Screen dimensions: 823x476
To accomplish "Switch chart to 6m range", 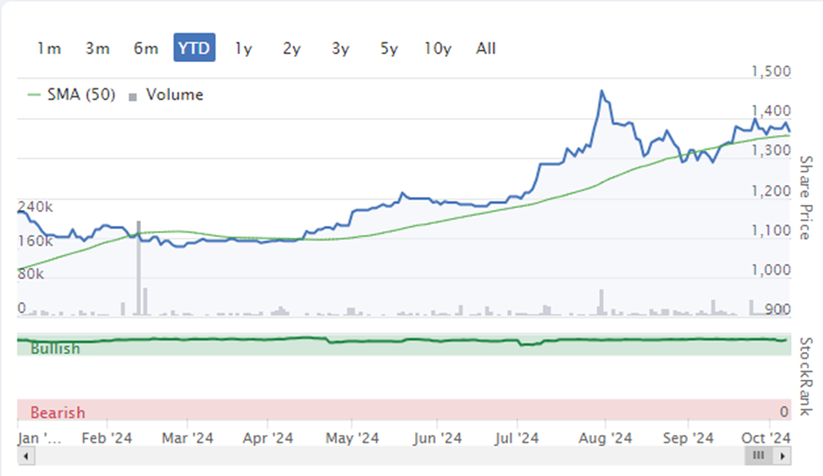I will 146,48.
